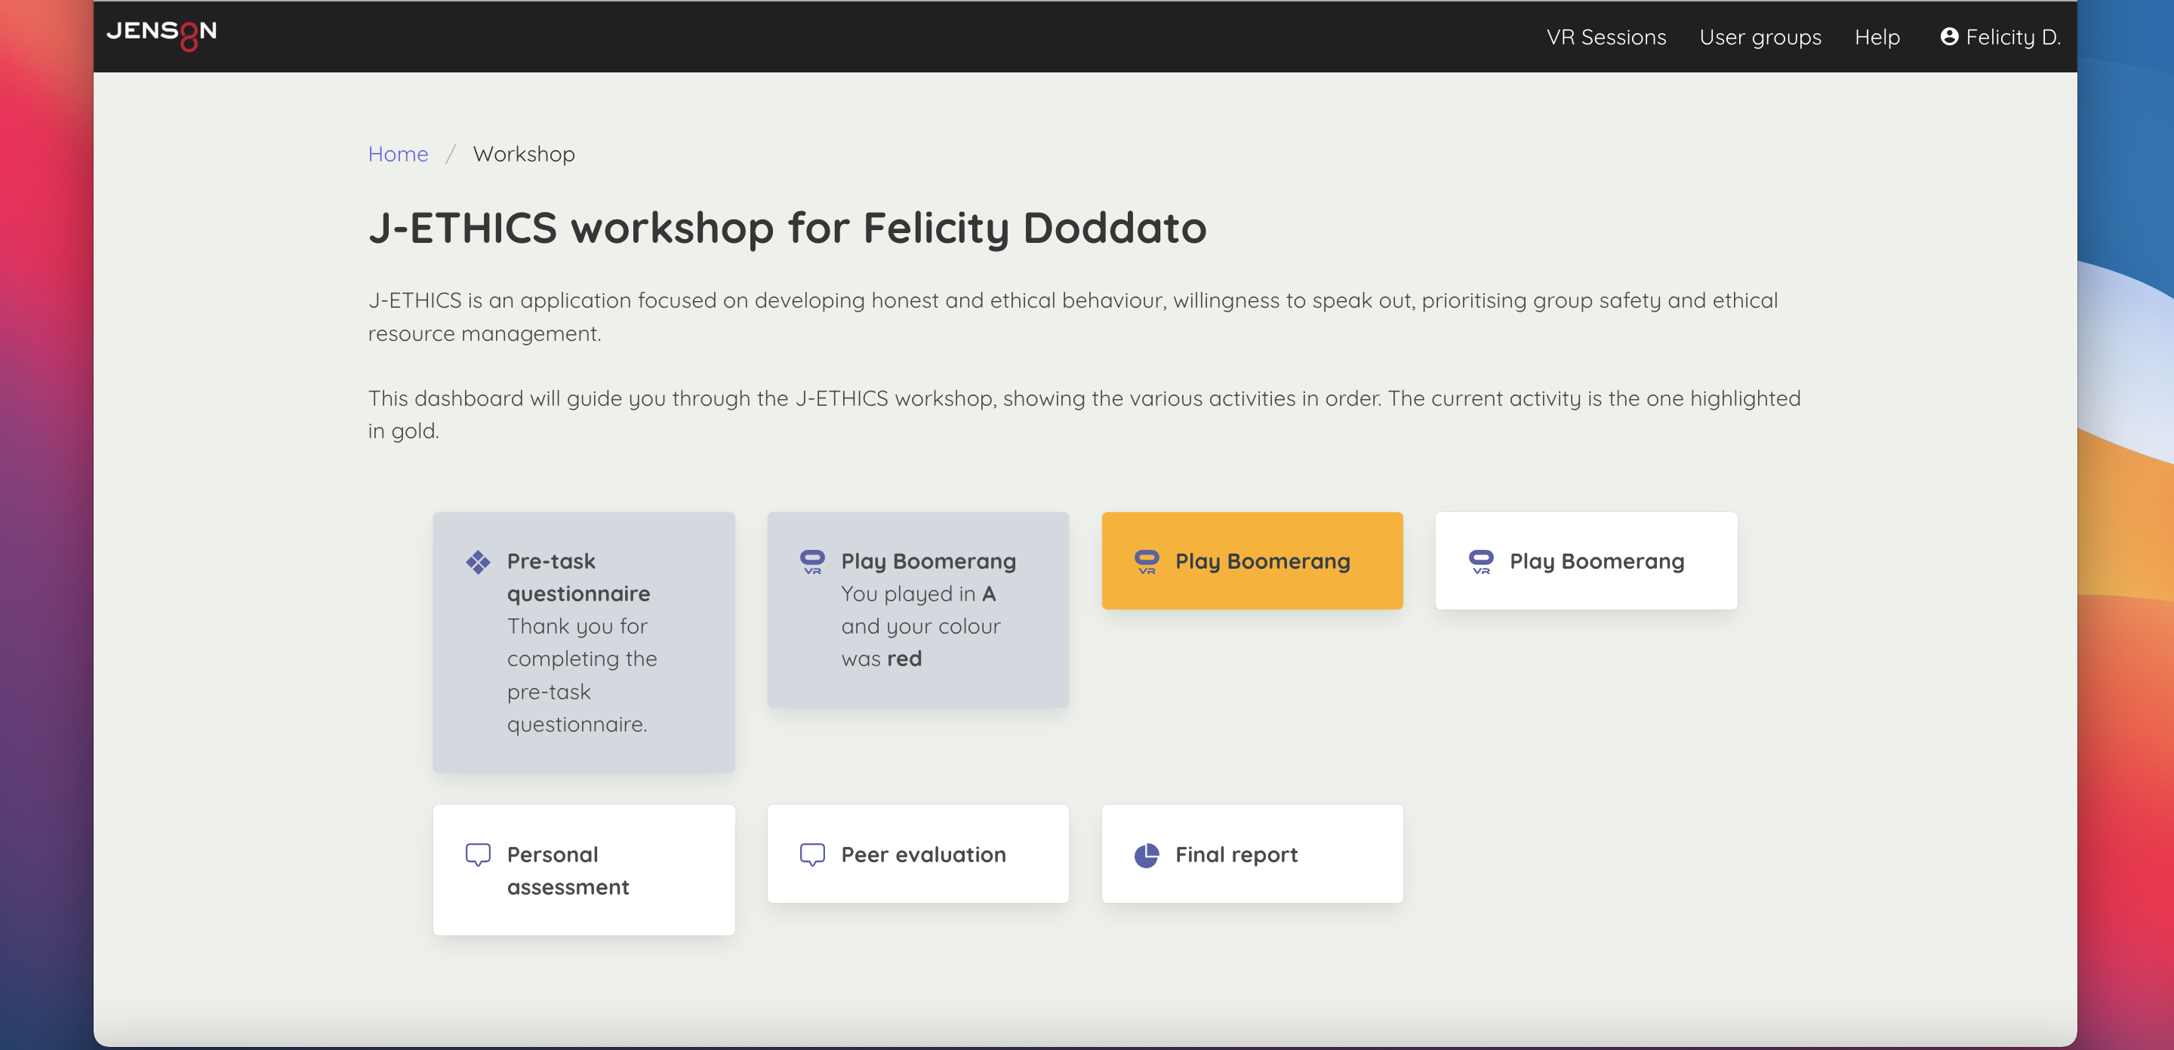Click the paragraph starting 'This dashboard will guide'
Viewport: 2174px width, 1050px height.
click(x=1084, y=414)
